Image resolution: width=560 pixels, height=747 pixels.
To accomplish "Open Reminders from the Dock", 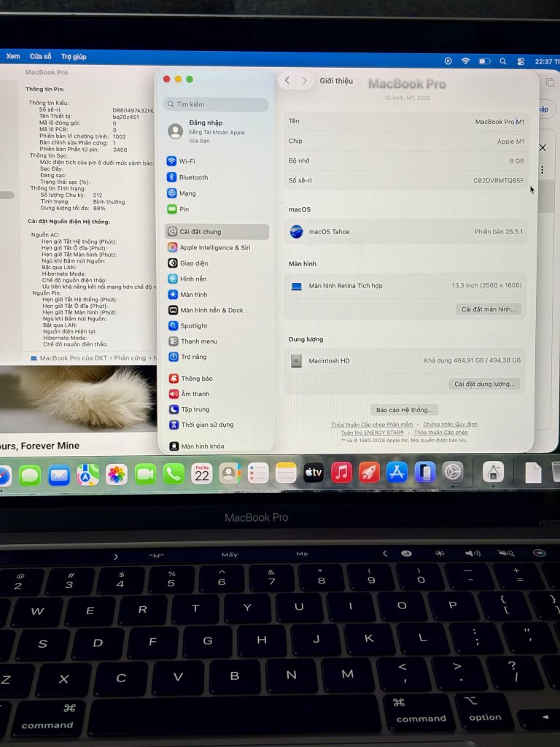I will (x=258, y=473).
